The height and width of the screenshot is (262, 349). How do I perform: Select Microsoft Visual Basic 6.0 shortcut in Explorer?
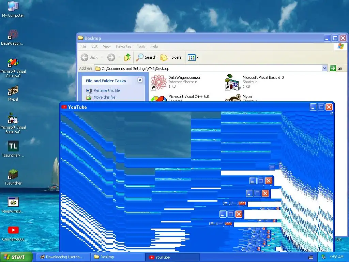(254, 82)
